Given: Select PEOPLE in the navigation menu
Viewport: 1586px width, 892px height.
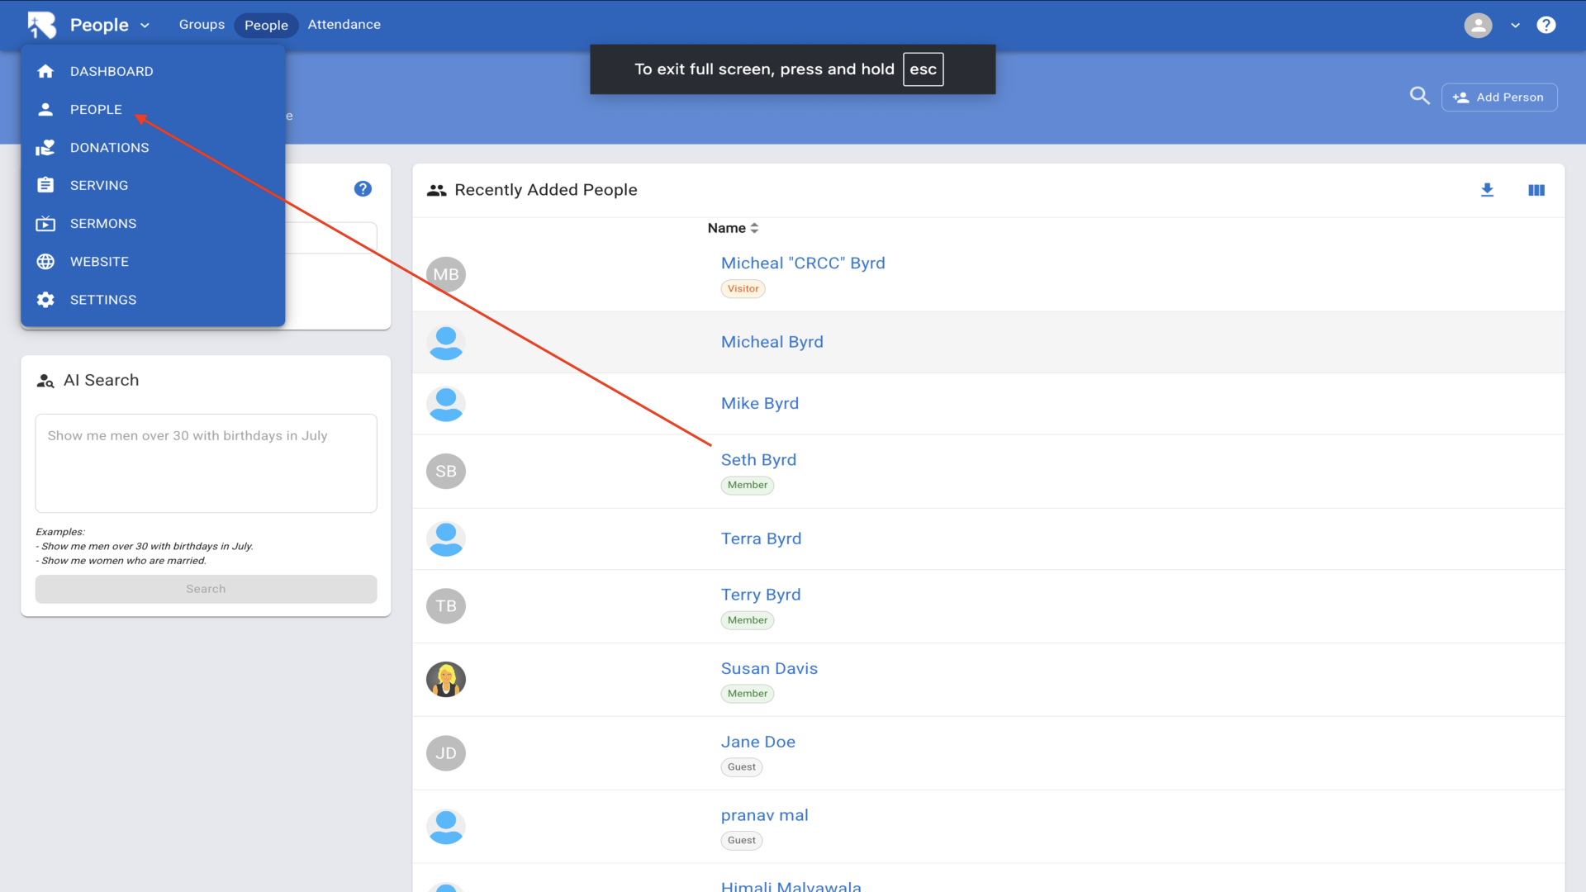Looking at the screenshot, I should click(96, 109).
